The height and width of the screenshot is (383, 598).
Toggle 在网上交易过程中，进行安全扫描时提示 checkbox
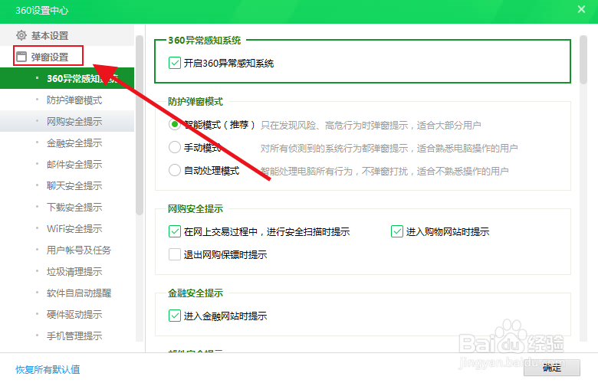(174, 231)
